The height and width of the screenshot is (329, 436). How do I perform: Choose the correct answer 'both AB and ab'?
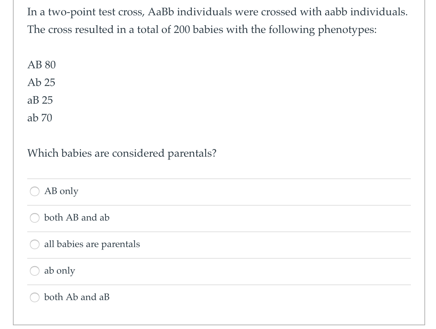click(34, 218)
